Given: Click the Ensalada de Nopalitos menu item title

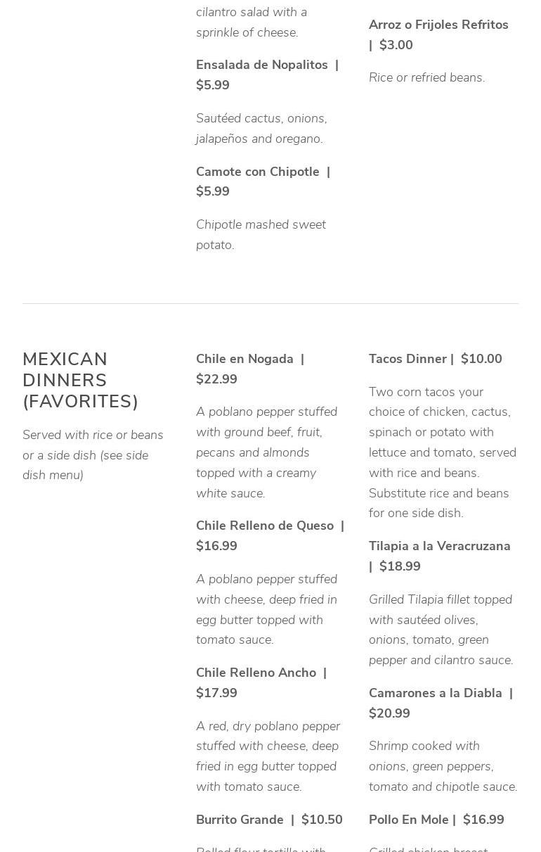Looking at the screenshot, I should [261, 65].
